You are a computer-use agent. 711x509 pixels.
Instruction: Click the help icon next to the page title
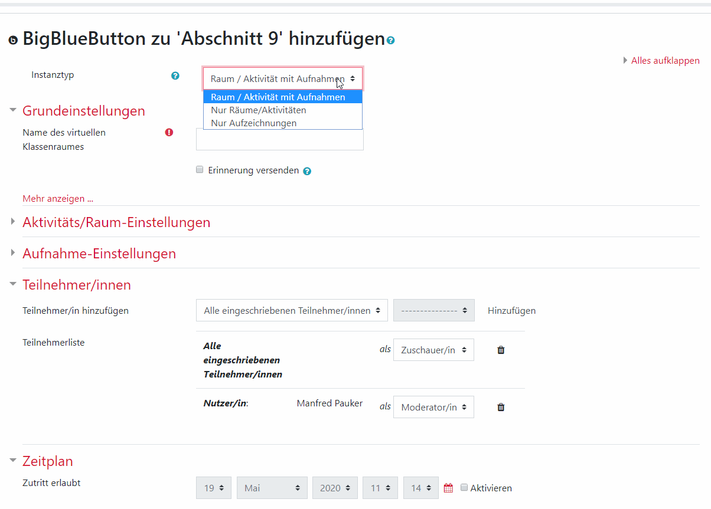[389, 40]
